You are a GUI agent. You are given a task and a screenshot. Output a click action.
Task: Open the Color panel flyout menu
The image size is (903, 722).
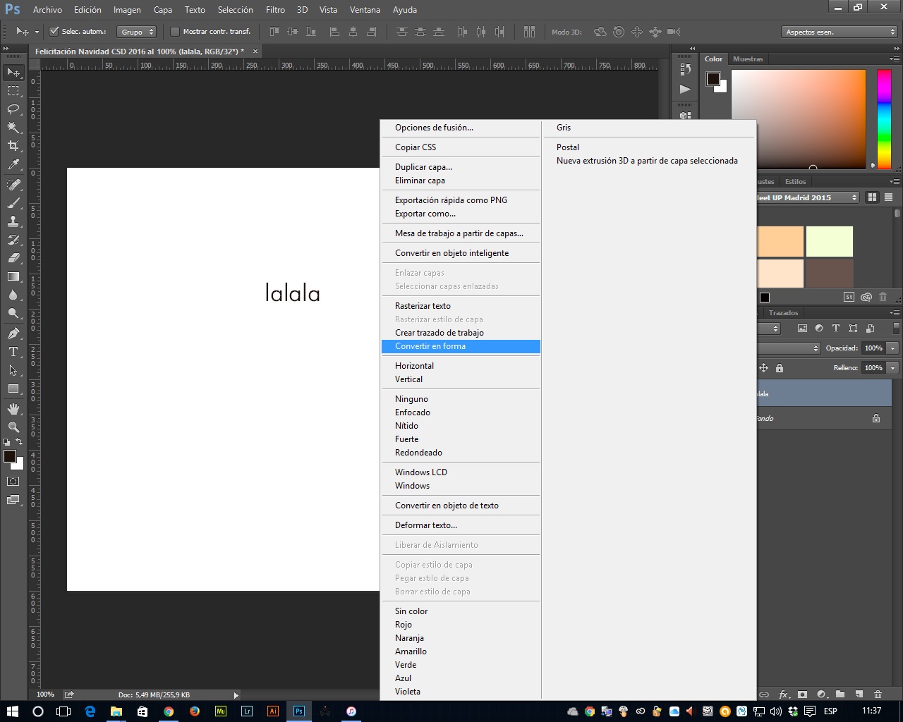coord(895,59)
